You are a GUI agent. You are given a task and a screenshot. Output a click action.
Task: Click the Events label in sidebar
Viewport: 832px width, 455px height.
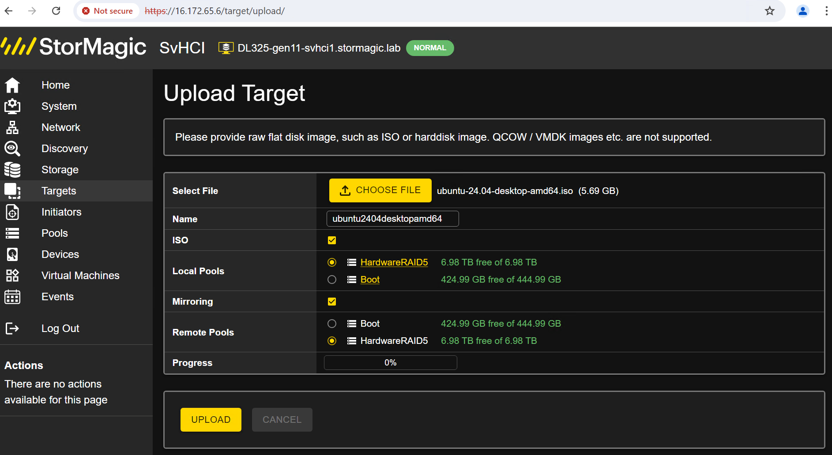[x=57, y=297]
